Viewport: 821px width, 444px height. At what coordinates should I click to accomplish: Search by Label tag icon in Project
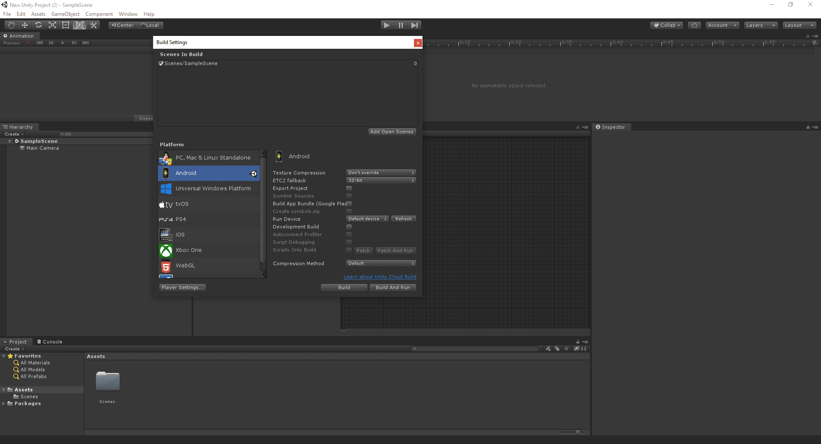tap(557, 349)
